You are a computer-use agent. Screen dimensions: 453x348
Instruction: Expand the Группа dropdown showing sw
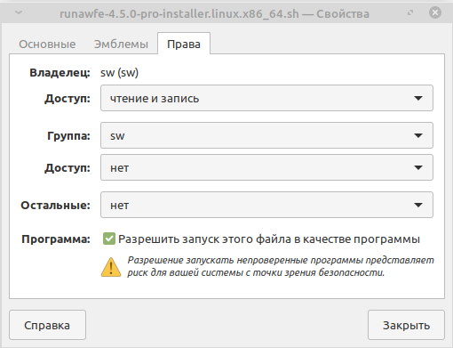click(x=266, y=135)
